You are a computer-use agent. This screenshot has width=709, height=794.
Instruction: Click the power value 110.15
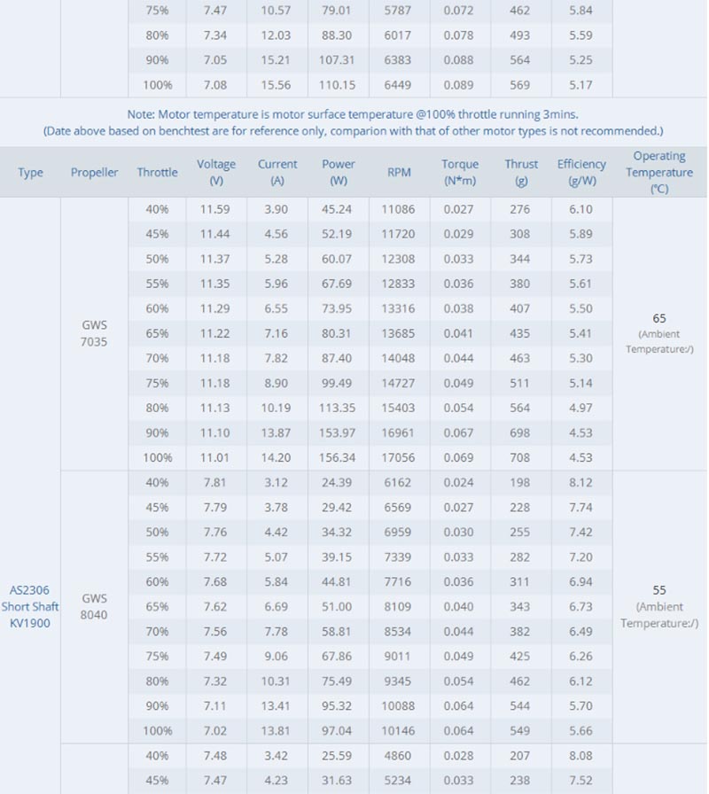point(338,85)
